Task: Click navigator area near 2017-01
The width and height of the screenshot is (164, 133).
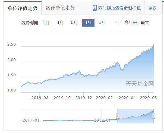Action: [31, 120]
